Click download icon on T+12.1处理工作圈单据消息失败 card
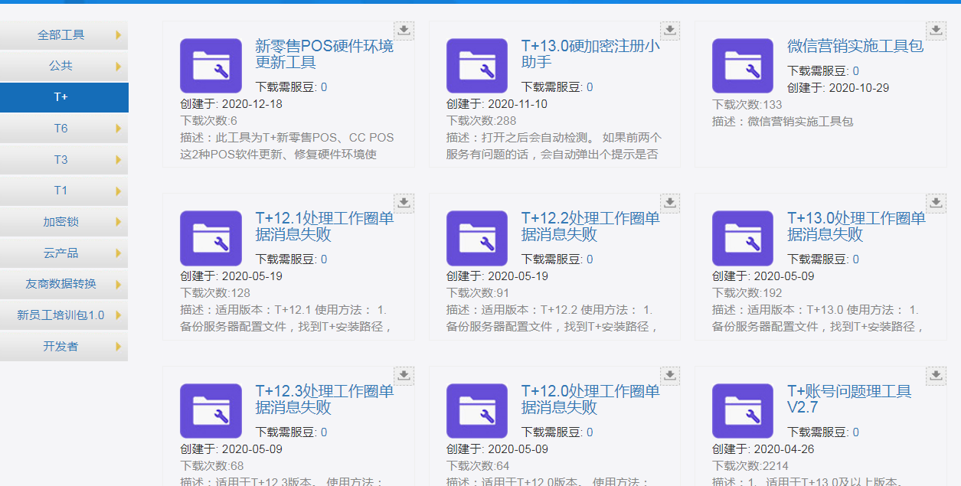 (404, 203)
